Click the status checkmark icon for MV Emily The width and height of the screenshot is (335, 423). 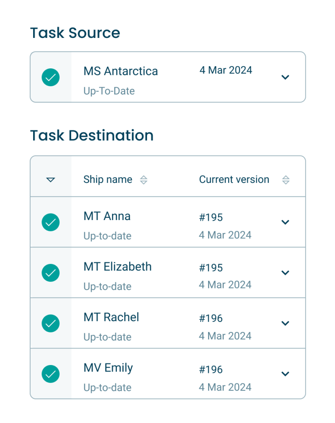click(x=51, y=374)
